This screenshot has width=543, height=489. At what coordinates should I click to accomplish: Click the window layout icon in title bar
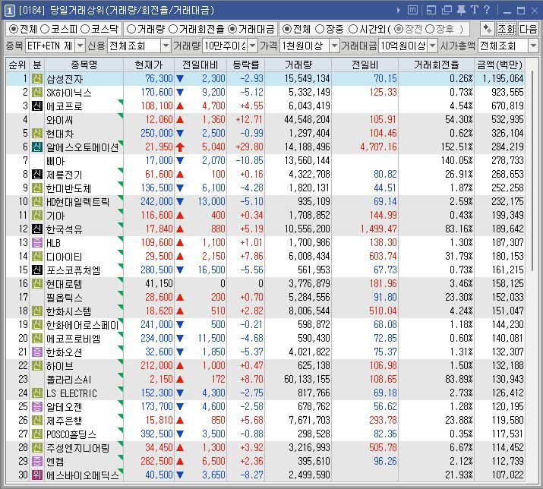[x=431, y=10]
